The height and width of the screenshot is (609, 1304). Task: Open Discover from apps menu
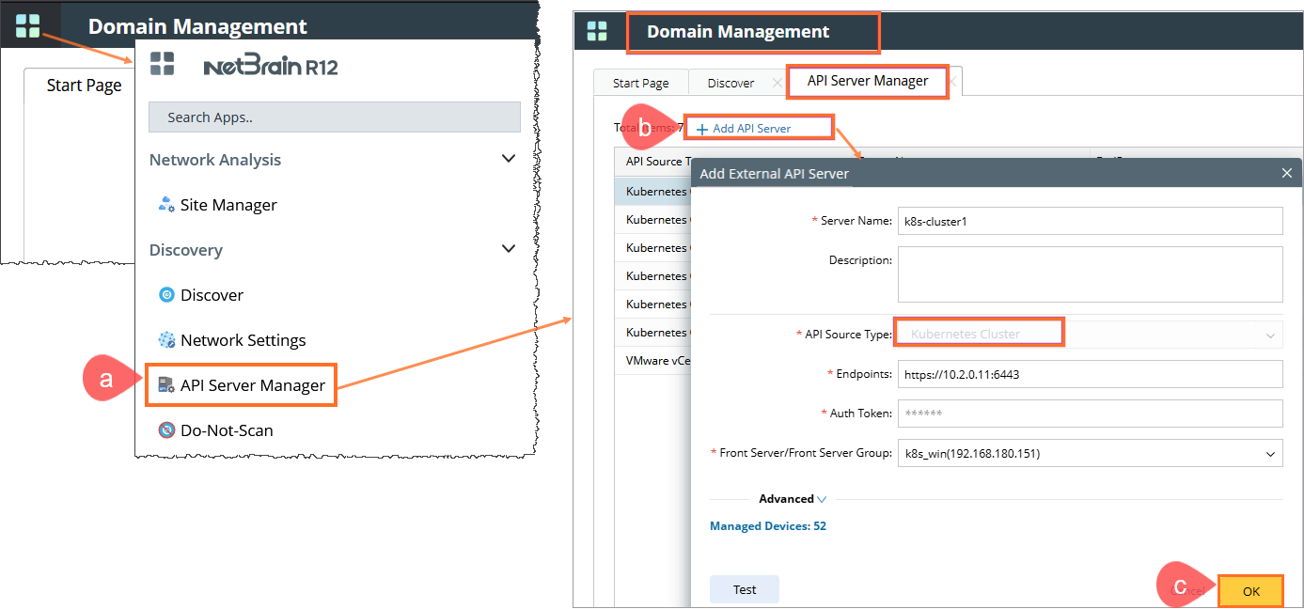coord(212,295)
